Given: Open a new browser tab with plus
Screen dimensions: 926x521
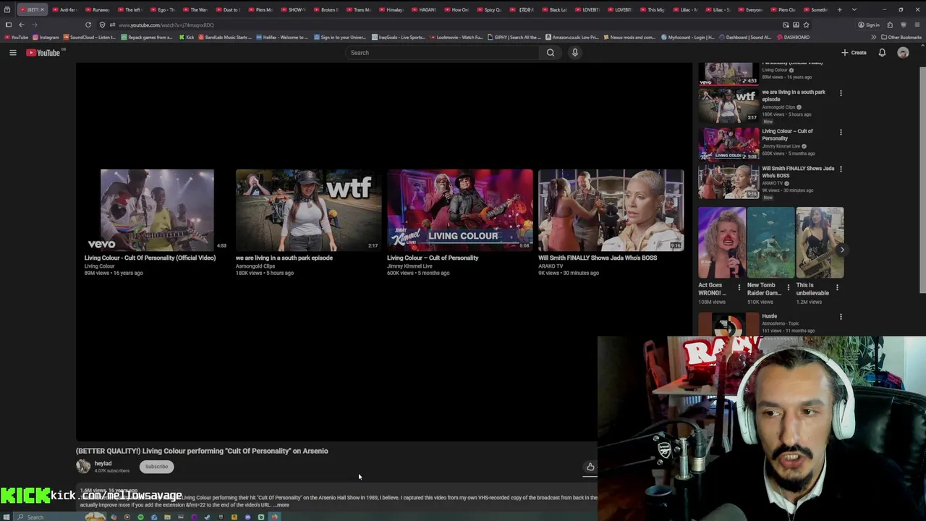Looking at the screenshot, I should click(839, 9).
